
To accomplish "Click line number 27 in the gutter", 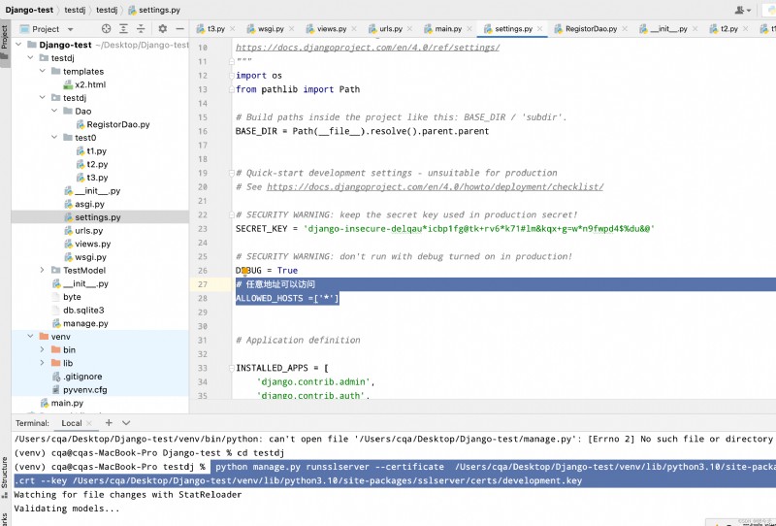I will click(x=203, y=284).
